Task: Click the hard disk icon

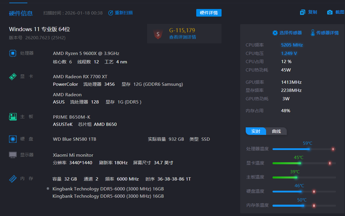Action: tap(13, 139)
